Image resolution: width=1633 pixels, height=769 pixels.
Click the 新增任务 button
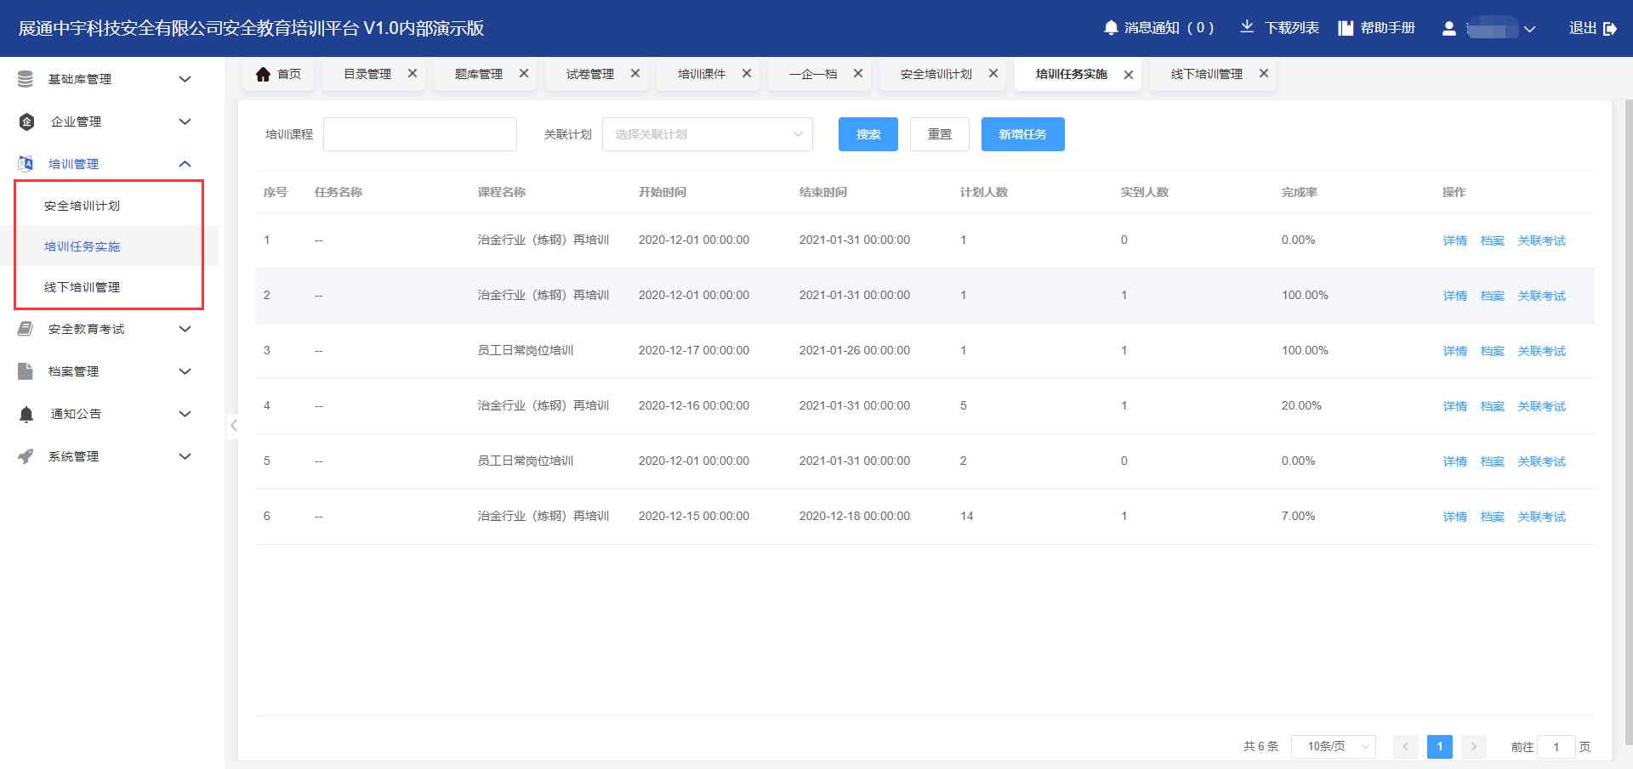tap(1023, 134)
